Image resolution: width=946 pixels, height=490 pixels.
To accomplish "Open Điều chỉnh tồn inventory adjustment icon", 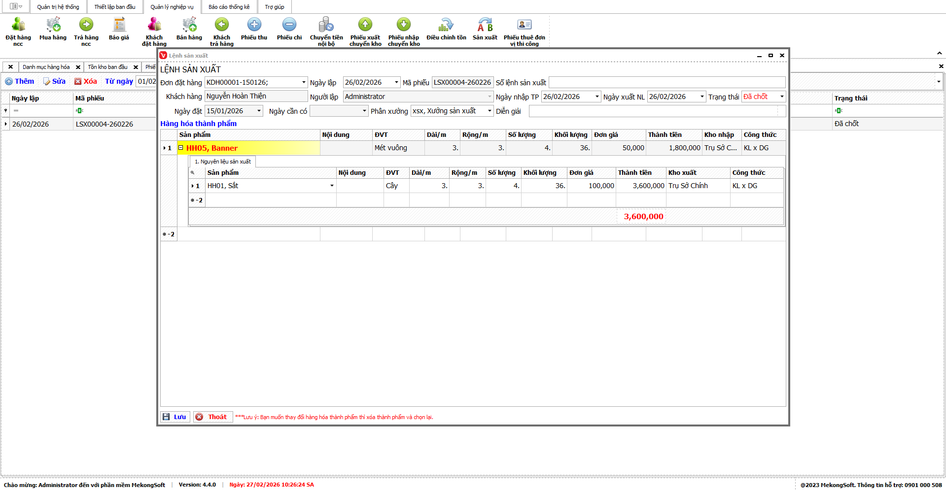I will (x=446, y=26).
